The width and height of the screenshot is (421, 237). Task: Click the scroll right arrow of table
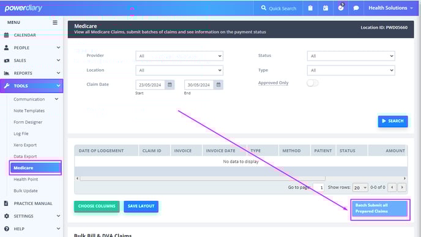pyautogui.click(x=404, y=178)
